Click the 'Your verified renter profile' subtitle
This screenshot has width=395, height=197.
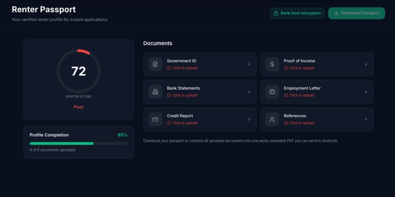59,20
